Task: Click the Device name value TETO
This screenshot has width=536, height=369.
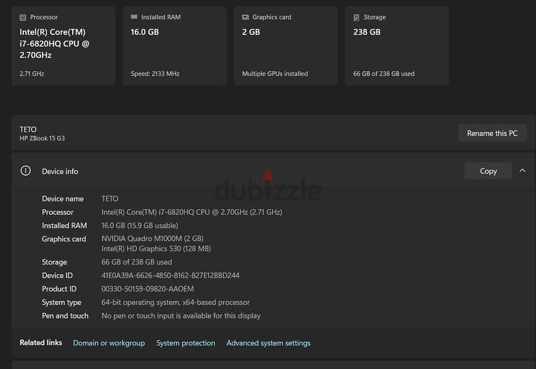Action: pos(110,199)
